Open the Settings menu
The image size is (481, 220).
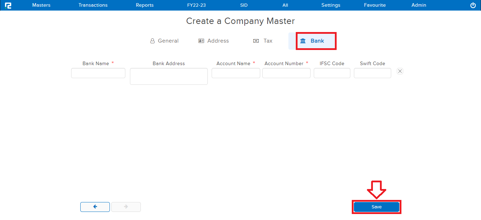click(x=331, y=5)
